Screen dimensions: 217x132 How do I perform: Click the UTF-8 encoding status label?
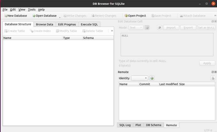pyautogui.click(x=208, y=130)
